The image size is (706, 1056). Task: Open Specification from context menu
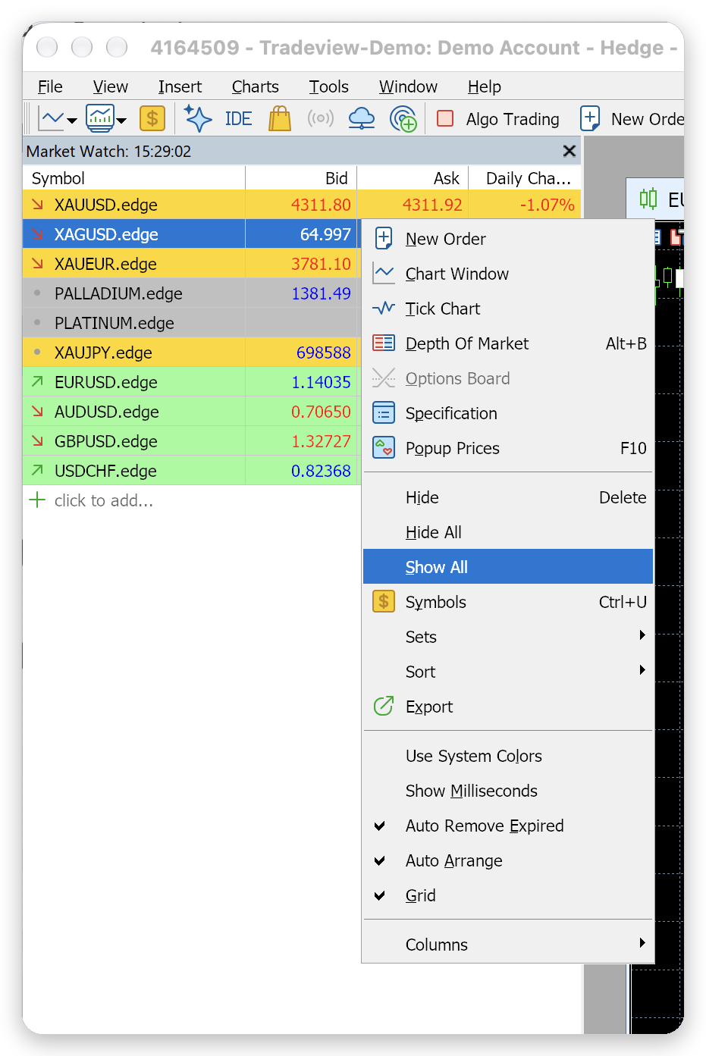(508, 413)
